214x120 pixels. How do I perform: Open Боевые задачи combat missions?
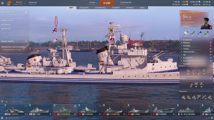click(x=14, y=41)
